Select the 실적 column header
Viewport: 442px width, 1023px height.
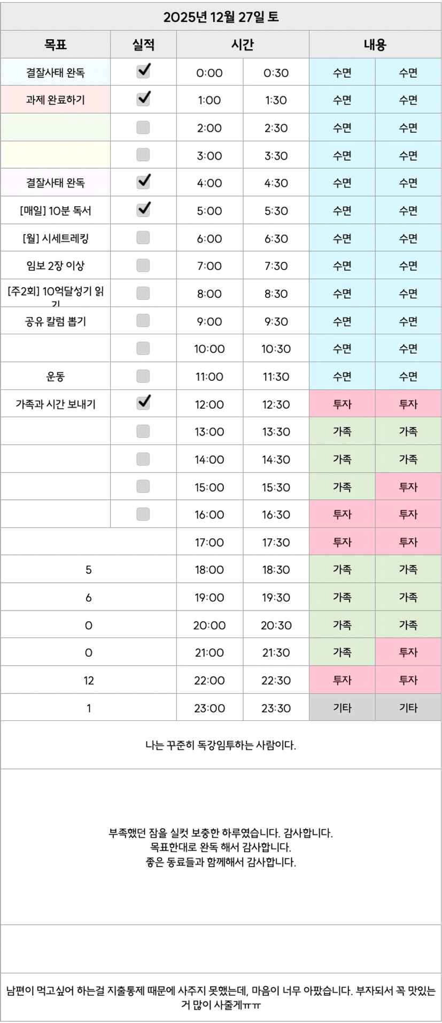click(143, 45)
